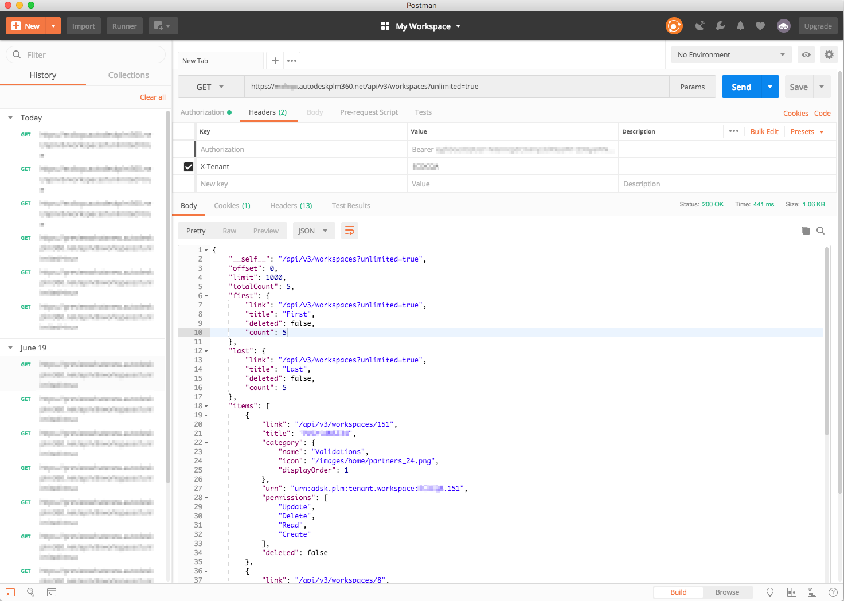The image size is (844, 601).
Task: Toggle line wrap icon in response
Action: pos(350,231)
